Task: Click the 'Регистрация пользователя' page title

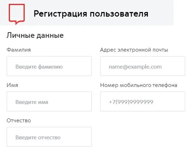Action: click(x=91, y=14)
